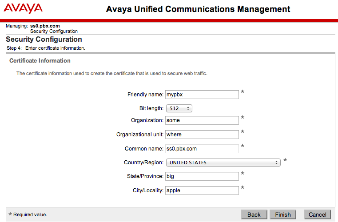338x222 pixels.
Task: Click the Back button
Action: (254, 214)
